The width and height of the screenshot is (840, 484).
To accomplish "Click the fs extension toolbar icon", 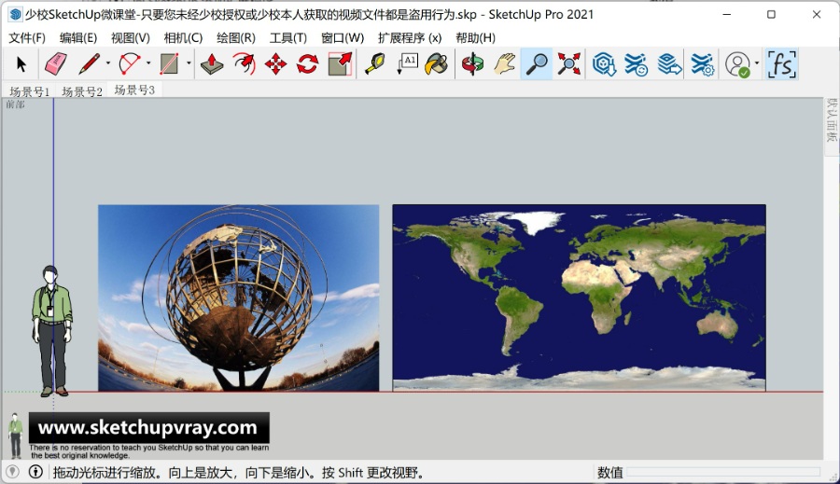I will pyautogui.click(x=781, y=64).
